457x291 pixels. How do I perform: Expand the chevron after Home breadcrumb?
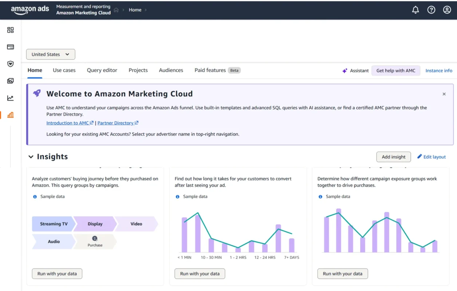[x=146, y=10]
